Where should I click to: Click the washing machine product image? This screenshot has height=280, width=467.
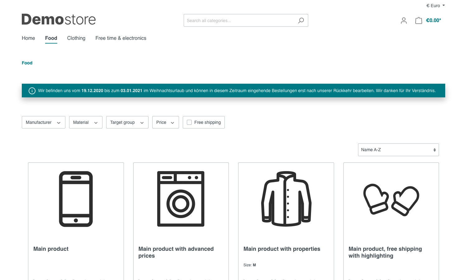pos(181,199)
